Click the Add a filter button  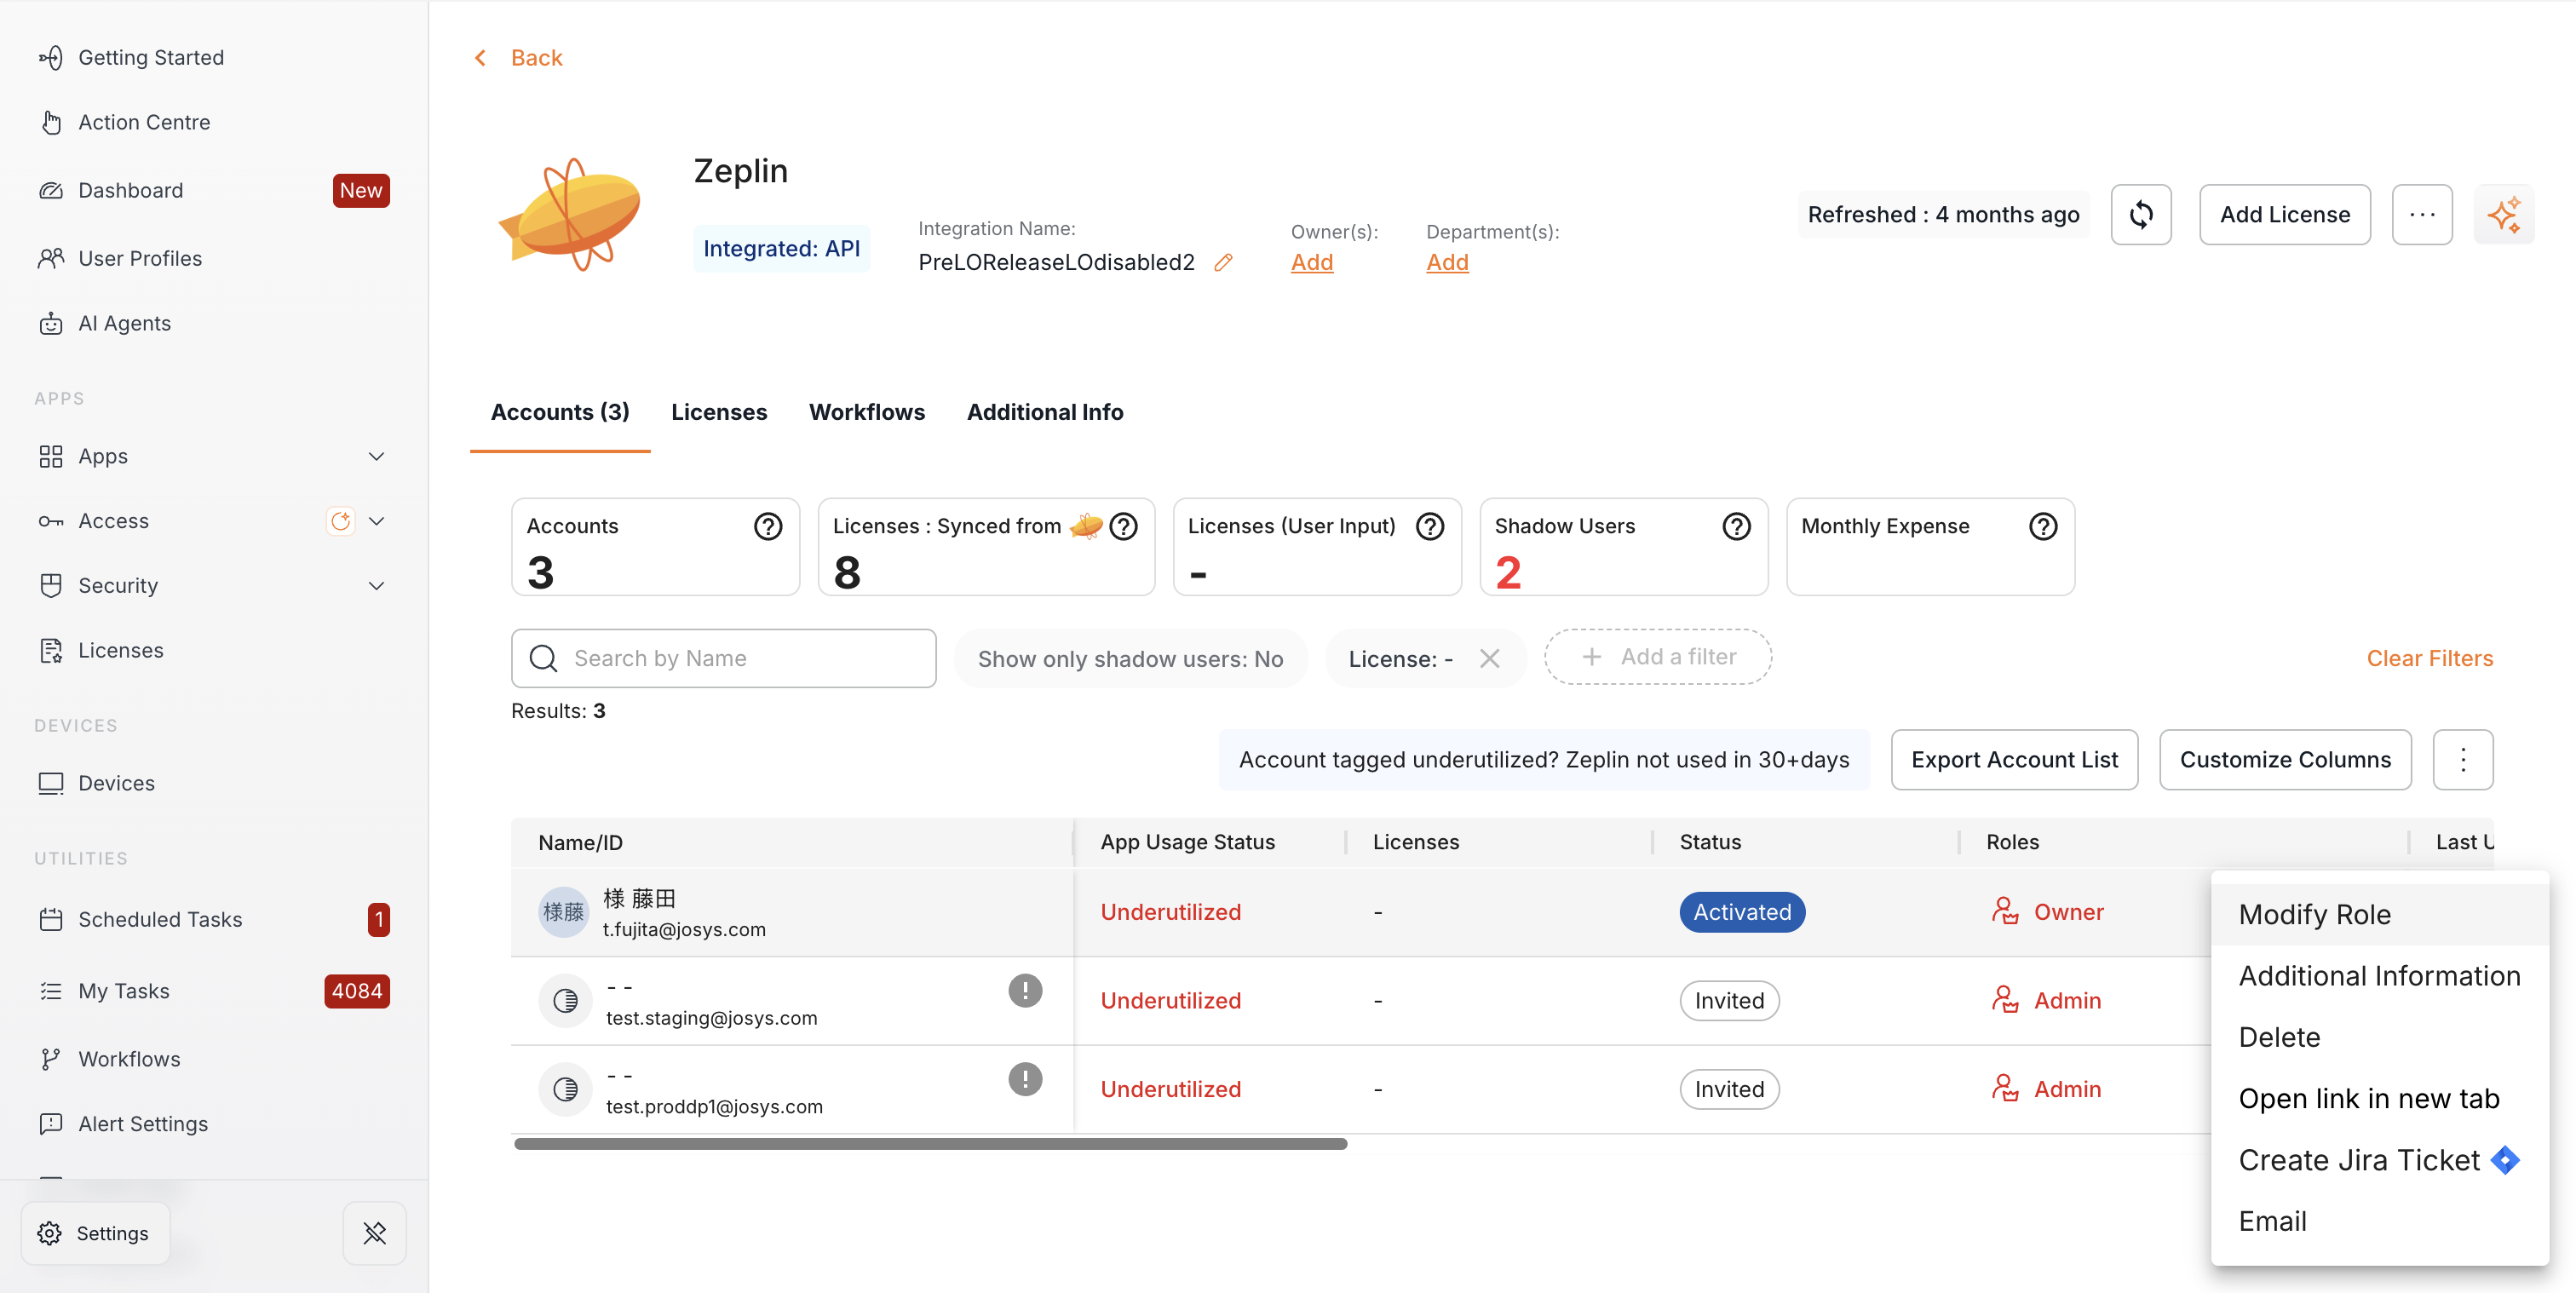[1658, 656]
